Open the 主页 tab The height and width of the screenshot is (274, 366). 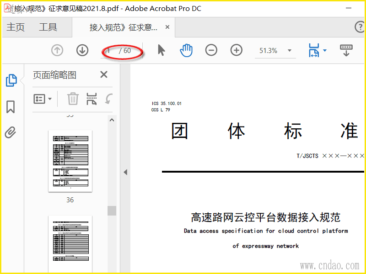(x=16, y=27)
